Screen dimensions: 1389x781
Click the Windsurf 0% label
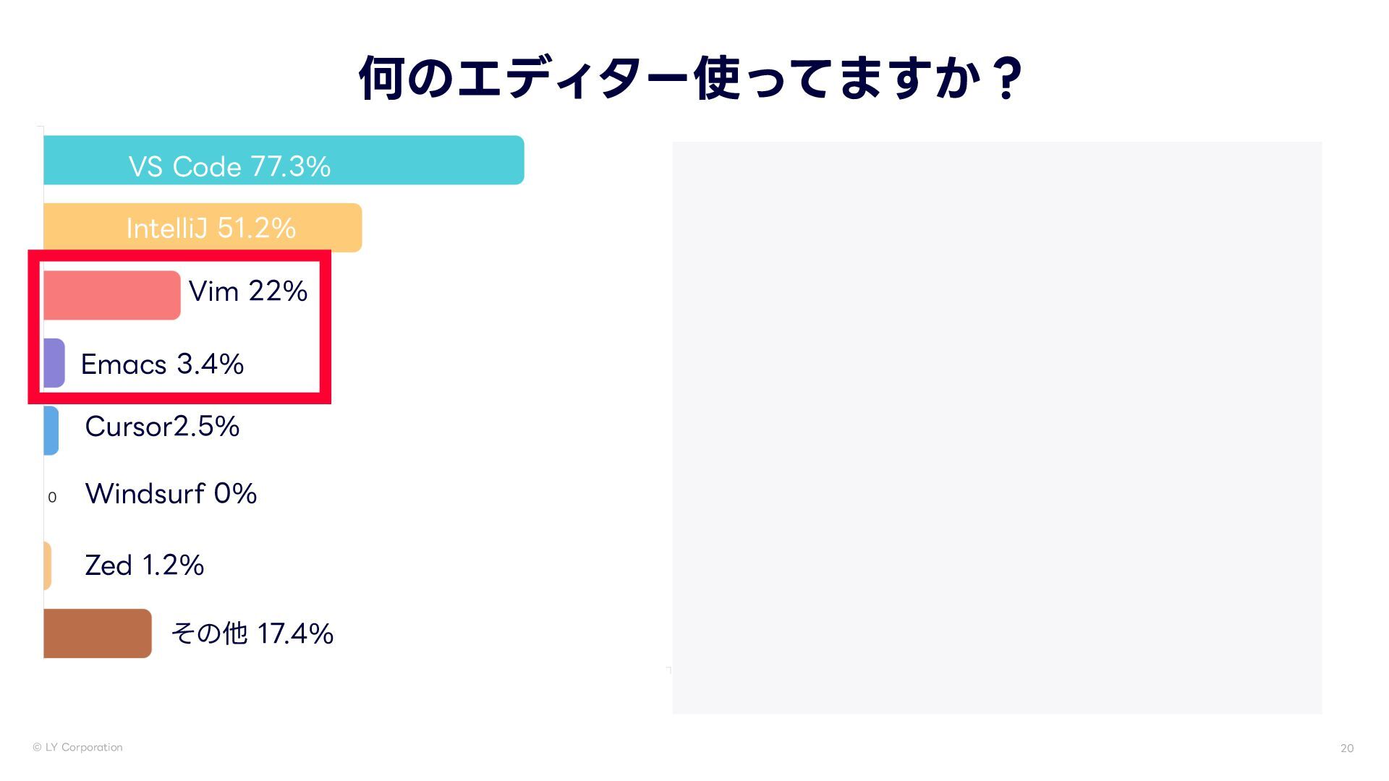coord(171,494)
